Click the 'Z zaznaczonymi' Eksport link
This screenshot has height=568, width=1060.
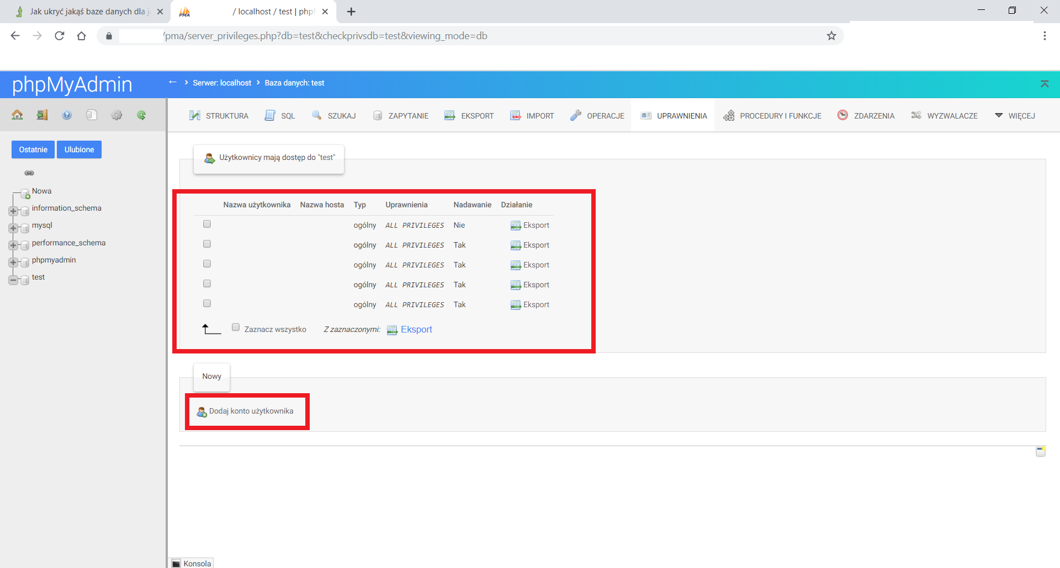pyautogui.click(x=416, y=330)
